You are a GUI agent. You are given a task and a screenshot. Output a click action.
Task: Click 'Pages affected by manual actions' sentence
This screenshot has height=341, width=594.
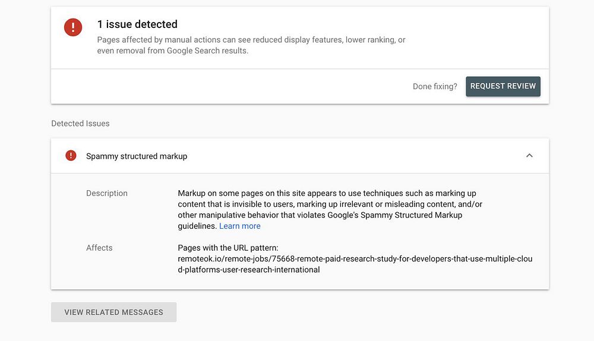coord(251,40)
